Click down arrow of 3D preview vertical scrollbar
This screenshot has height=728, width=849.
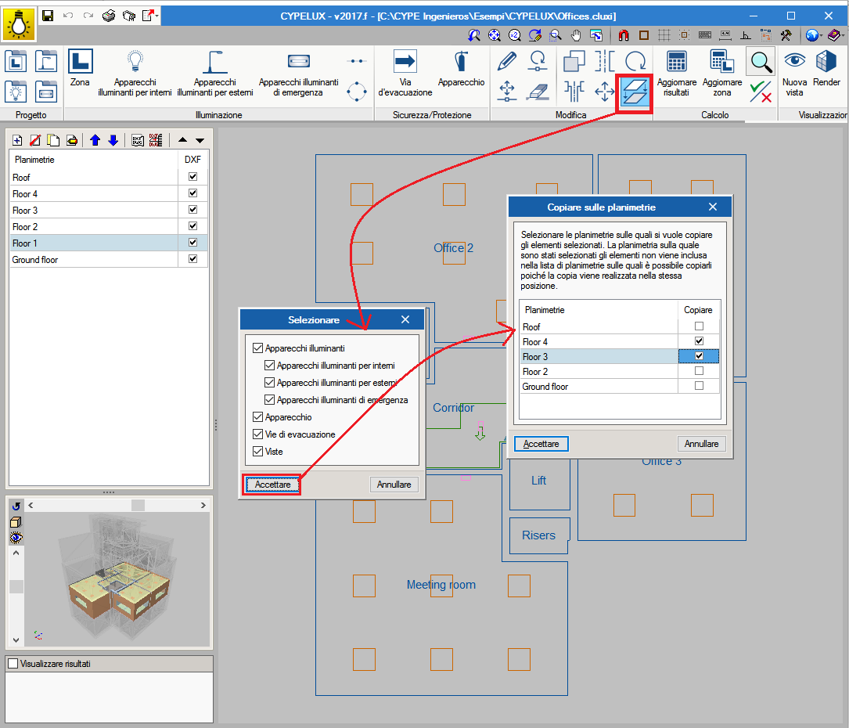(x=16, y=640)
